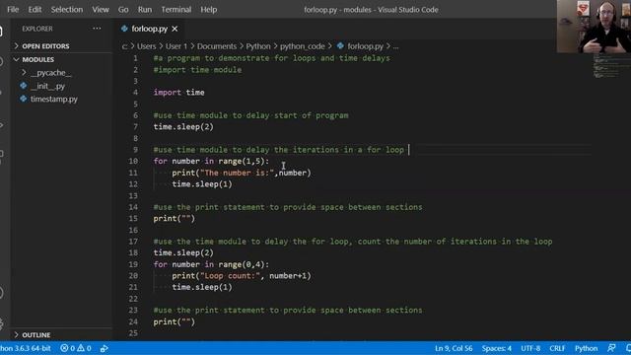Change language mode via Python
The image size is (631, 355).
586,348
